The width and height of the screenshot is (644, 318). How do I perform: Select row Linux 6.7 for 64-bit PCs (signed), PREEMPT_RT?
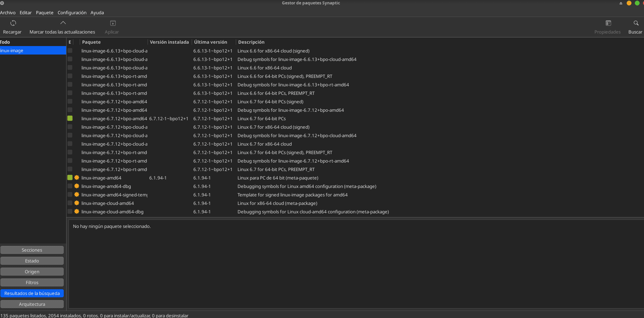[x=355, y=152]
